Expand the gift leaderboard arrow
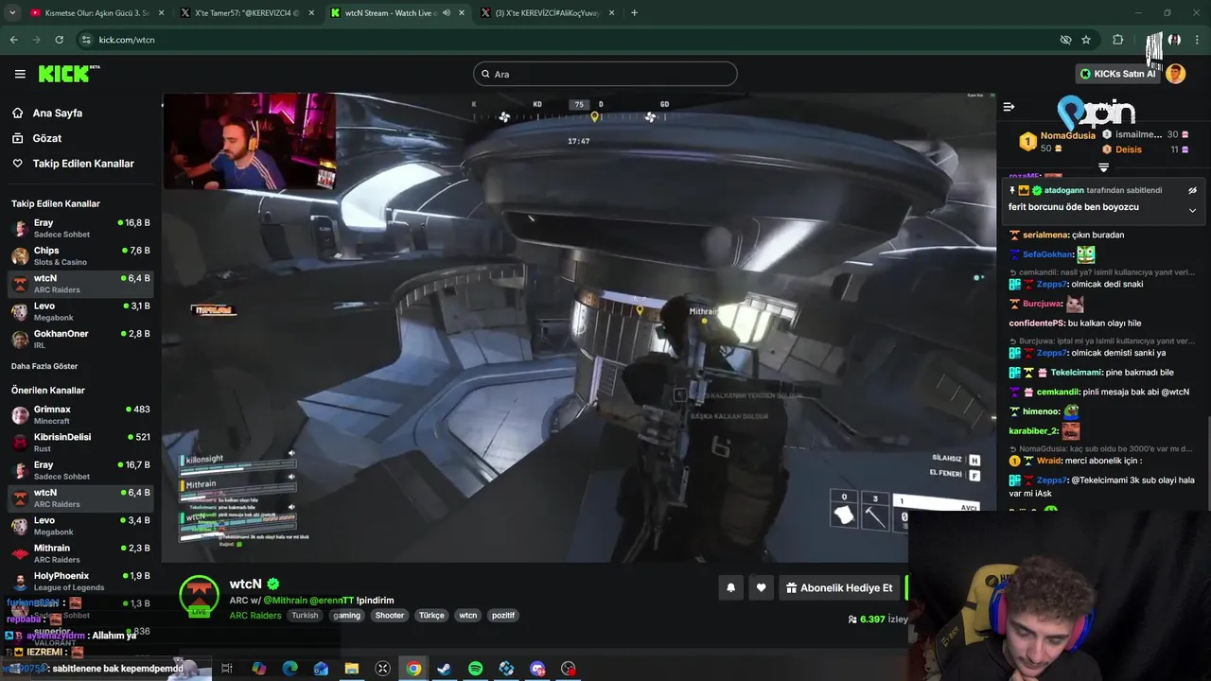Image resolution: width=1211 pixels, height=681 pixels. (1103, 167)
